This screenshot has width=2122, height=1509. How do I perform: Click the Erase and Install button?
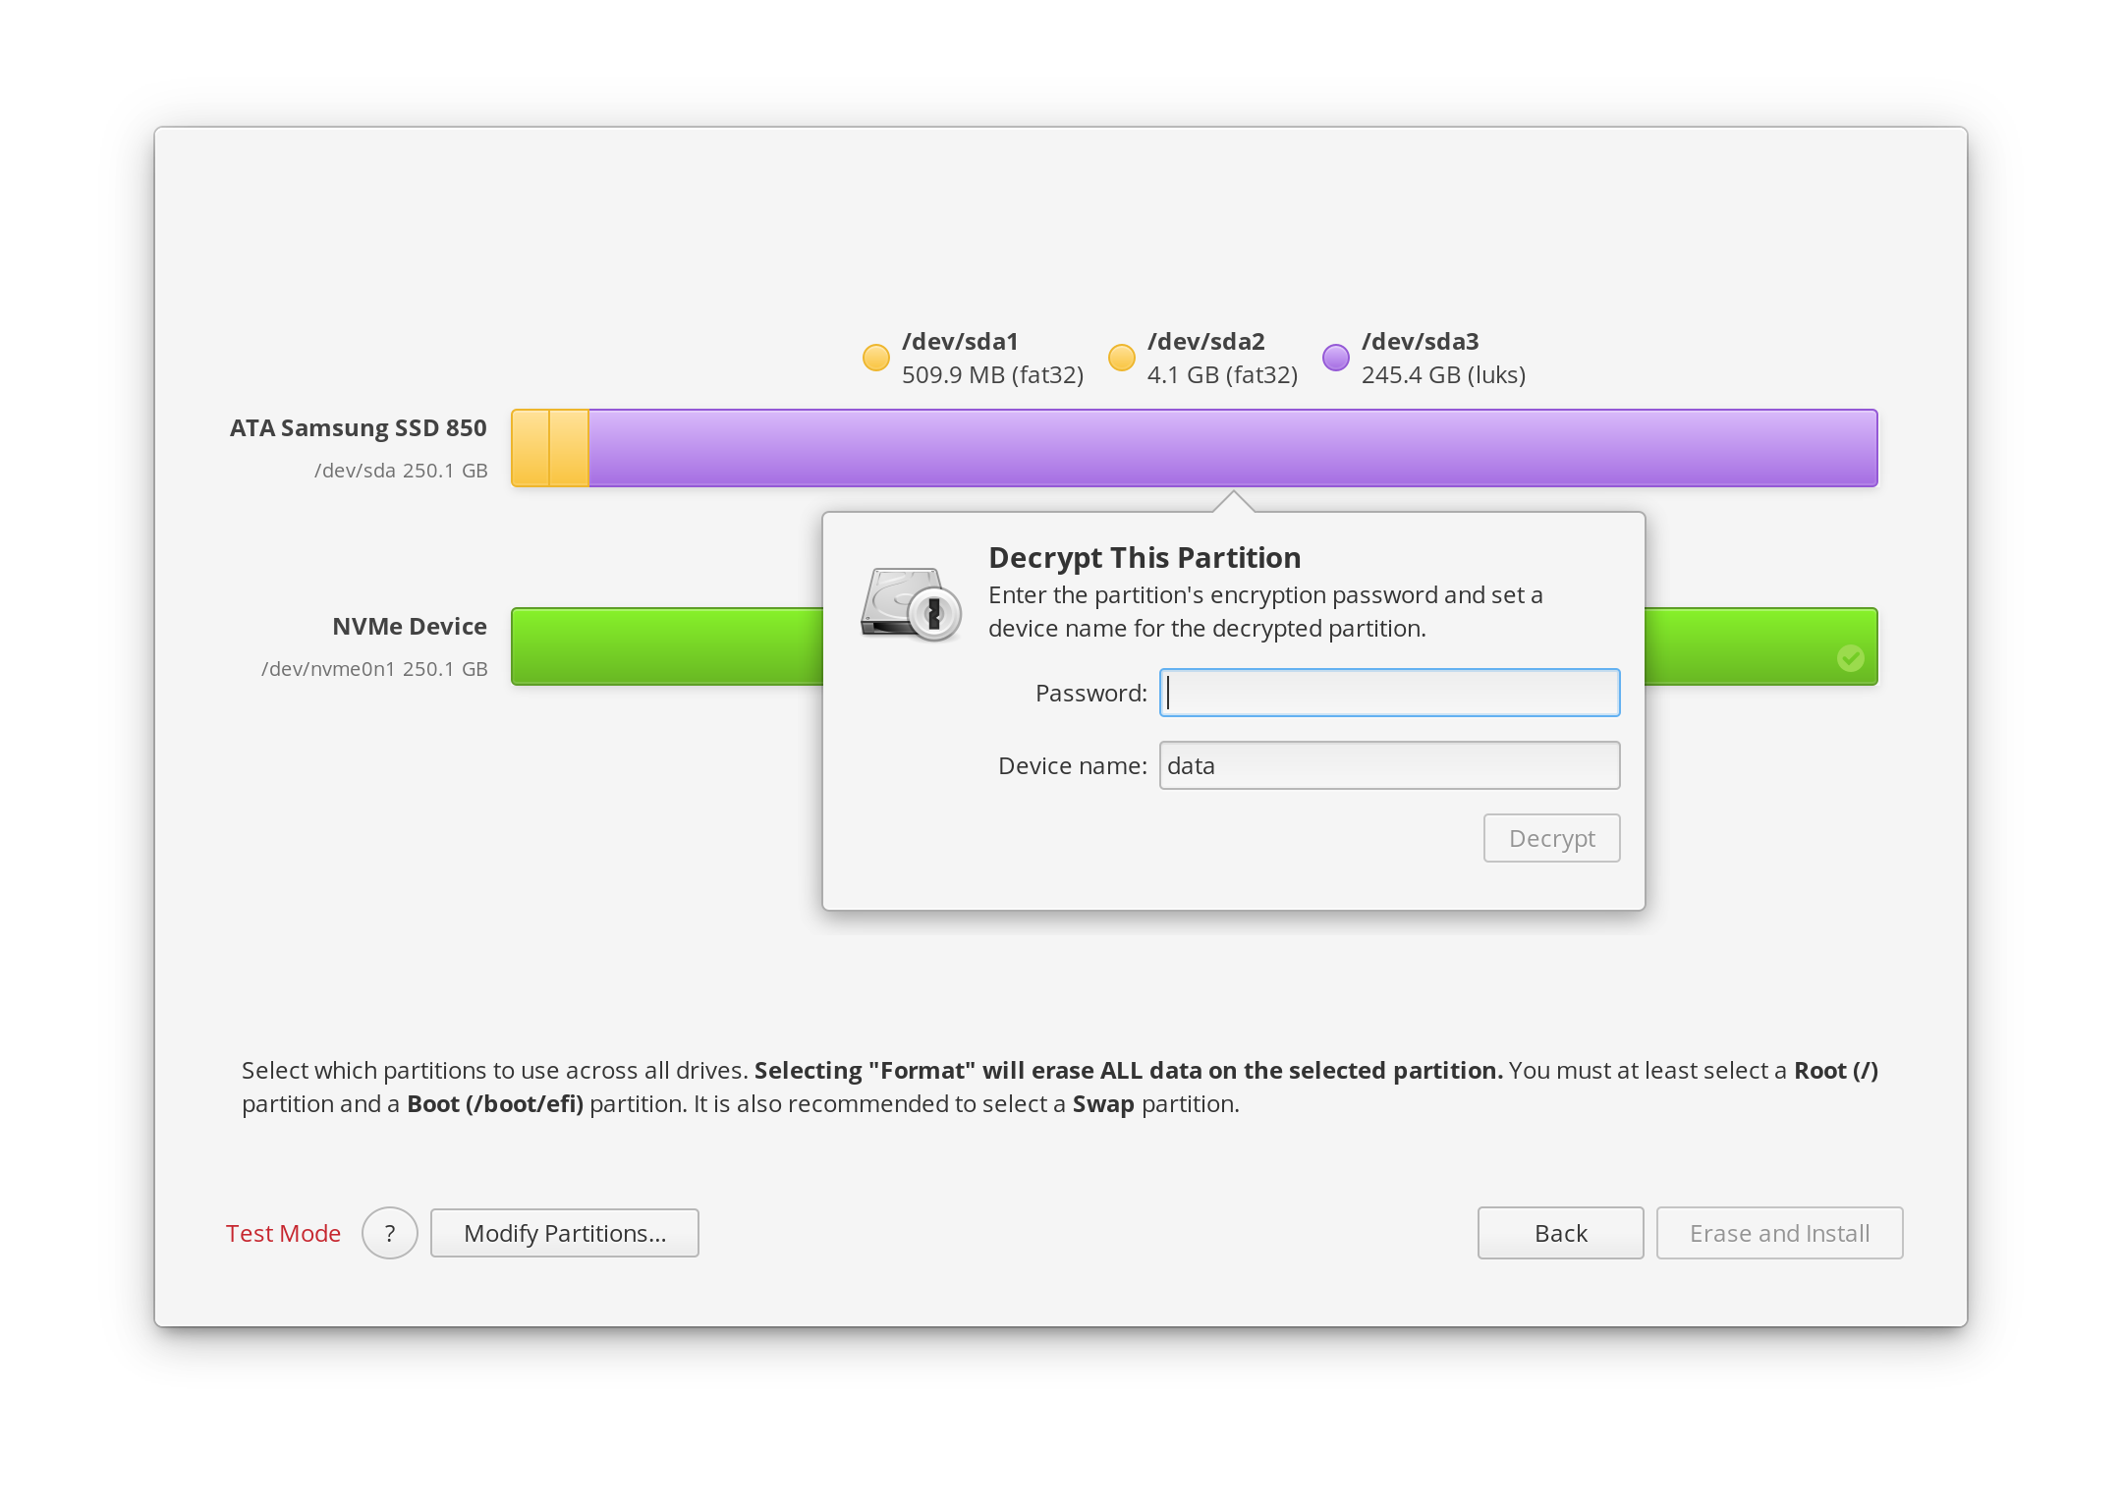[x=1777, y=1233]
